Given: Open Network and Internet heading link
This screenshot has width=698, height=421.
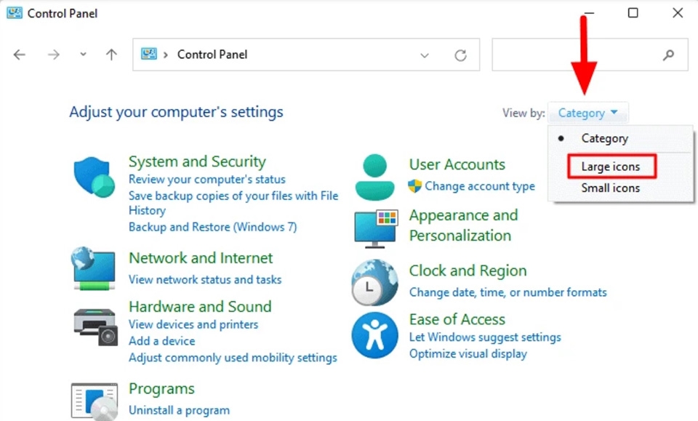Looking at the screenshot, I should tap(201, 257).
